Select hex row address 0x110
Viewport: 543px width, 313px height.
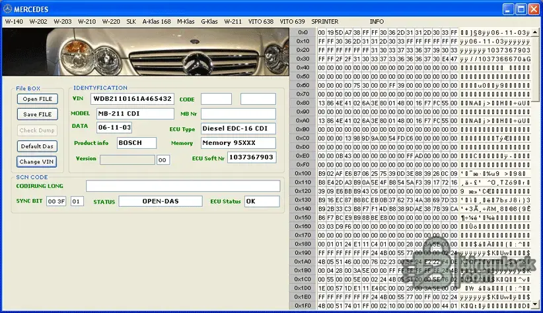[x=303, y=182]
